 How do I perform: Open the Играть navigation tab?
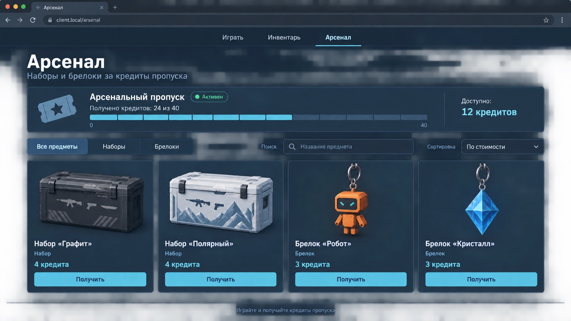tap(233, 37)
